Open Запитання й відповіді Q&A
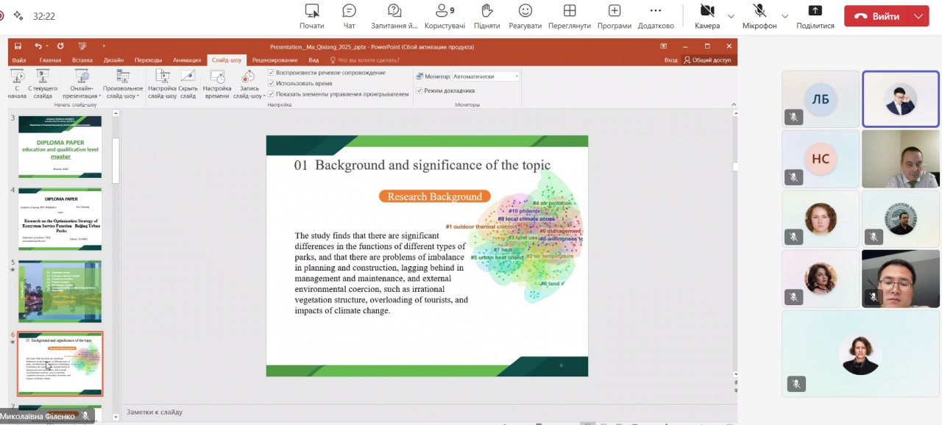The image size is (942, 425). coord(394,15)
